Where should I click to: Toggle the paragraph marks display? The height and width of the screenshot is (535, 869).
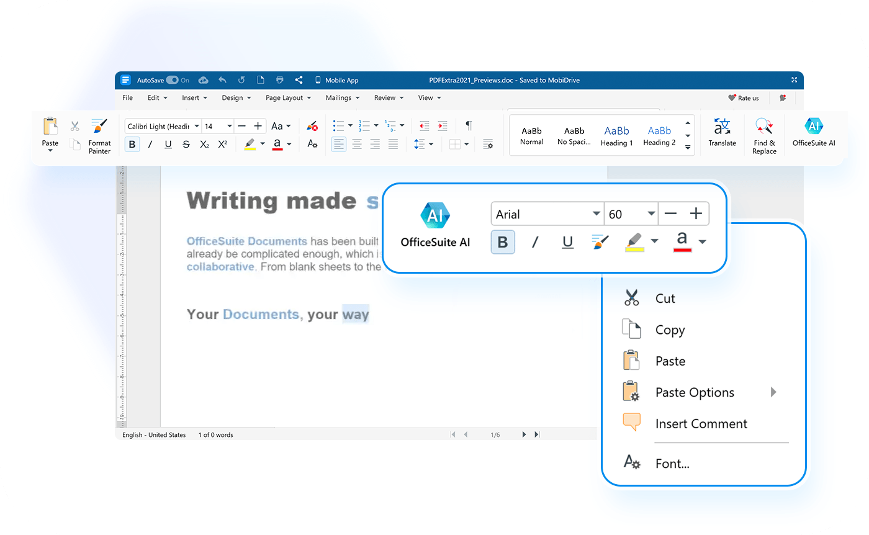pyautogui.click(x=469, y=125)
